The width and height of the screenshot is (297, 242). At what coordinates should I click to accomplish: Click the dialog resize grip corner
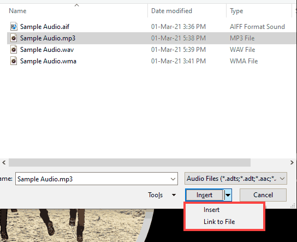(x=293, y=205)
